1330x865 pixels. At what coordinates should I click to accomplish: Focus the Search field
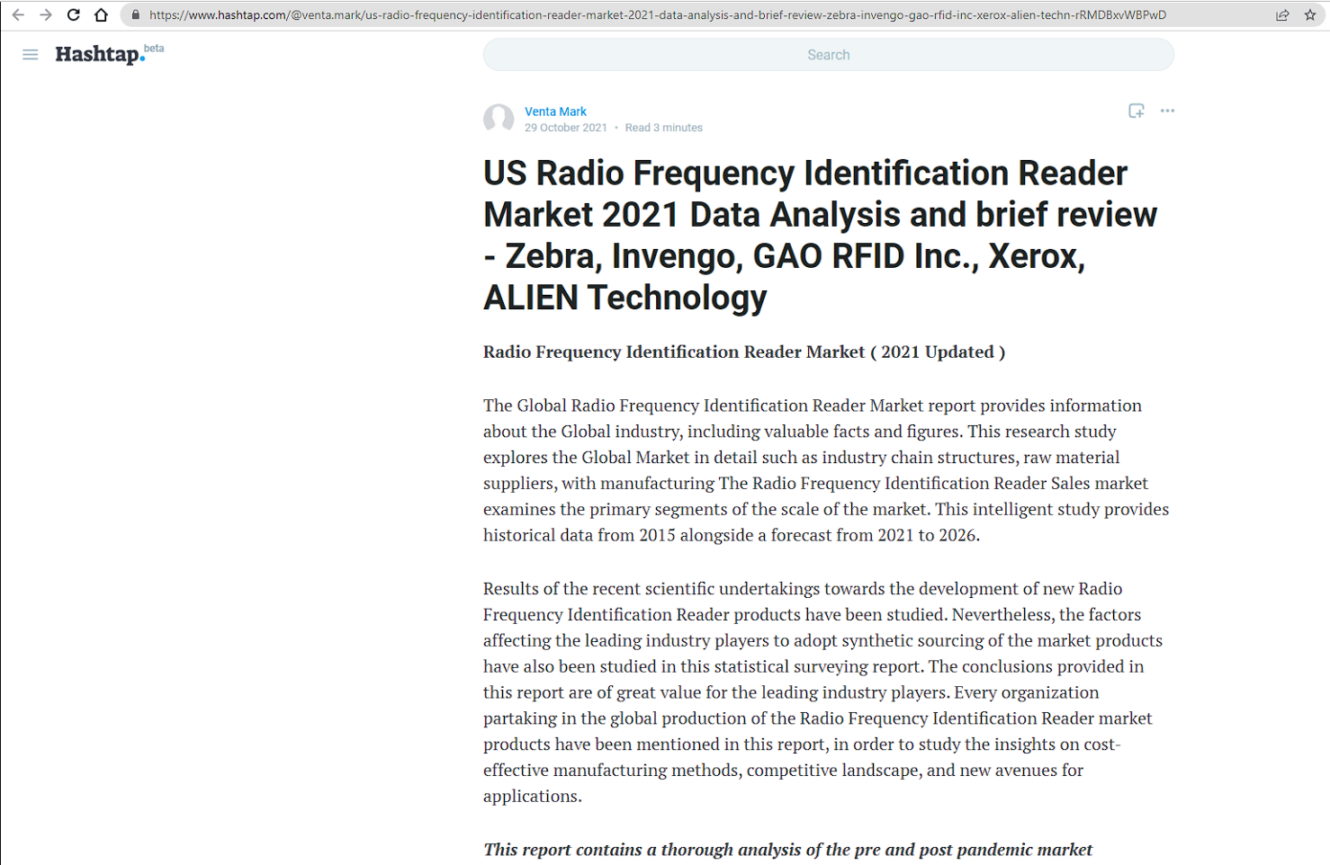click(828, 55)
